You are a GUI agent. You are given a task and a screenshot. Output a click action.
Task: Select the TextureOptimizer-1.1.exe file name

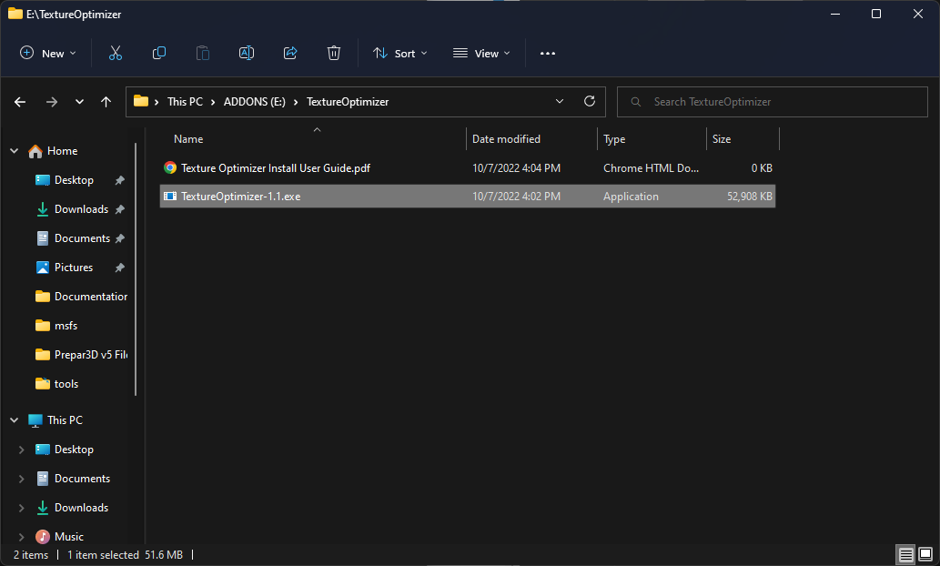point(240,196)
